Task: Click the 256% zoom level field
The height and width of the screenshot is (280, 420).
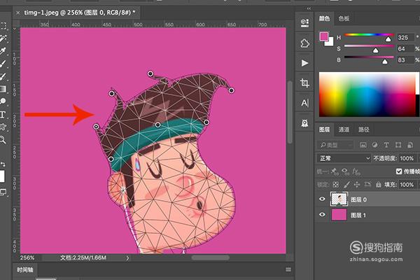Action: pyautogui.click(x=27, y=258)
